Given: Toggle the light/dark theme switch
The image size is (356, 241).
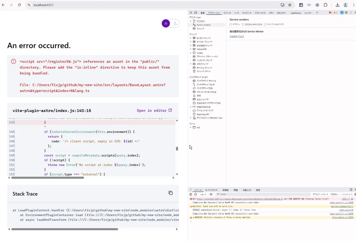Looking at the screenshot, I should coord(171,24).
